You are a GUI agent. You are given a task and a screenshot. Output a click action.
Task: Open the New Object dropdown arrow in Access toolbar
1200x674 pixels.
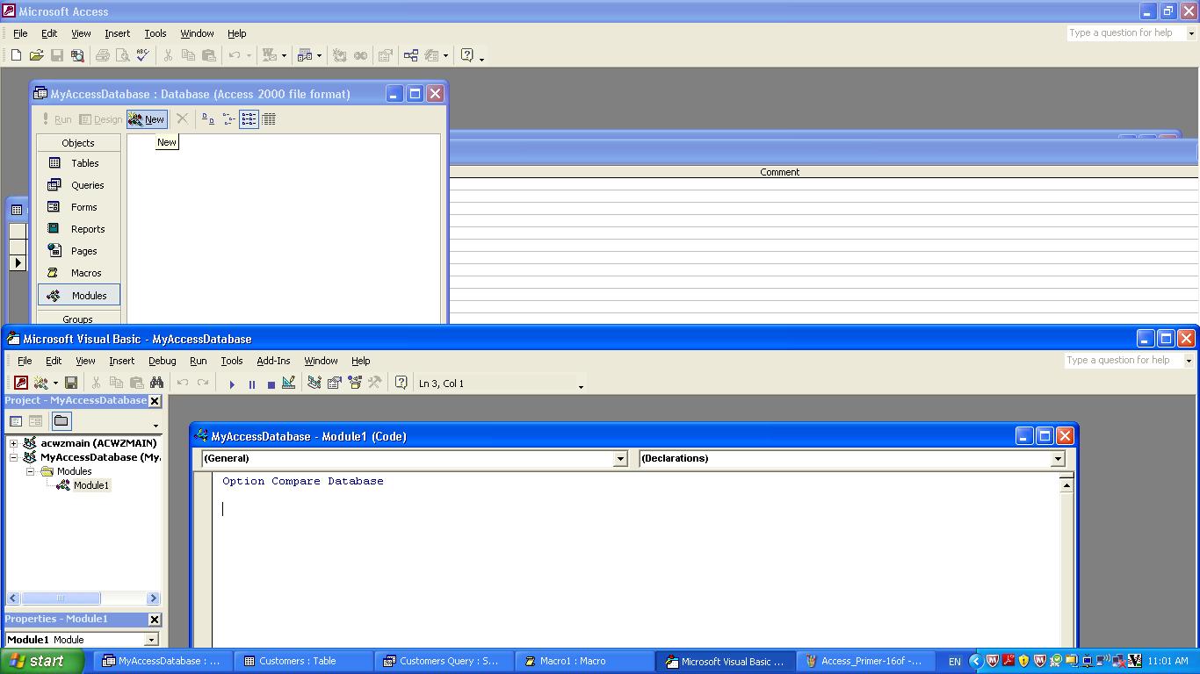coord(319,55)
